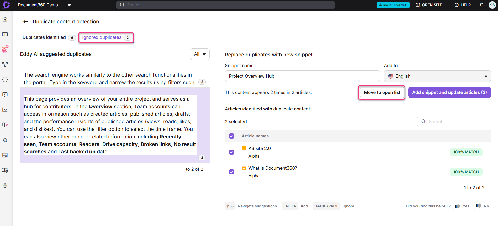
Task: Click the ENTER Add shortcut key
Action: 290,206
